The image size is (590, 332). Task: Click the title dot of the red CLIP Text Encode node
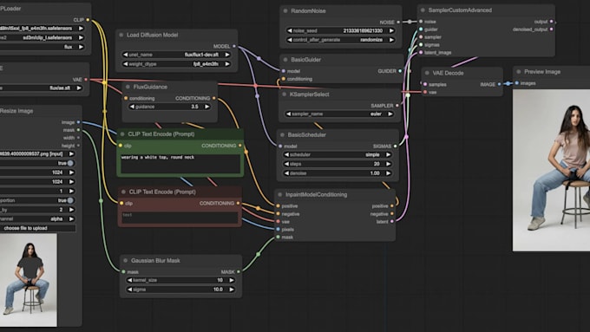[123, 192]
